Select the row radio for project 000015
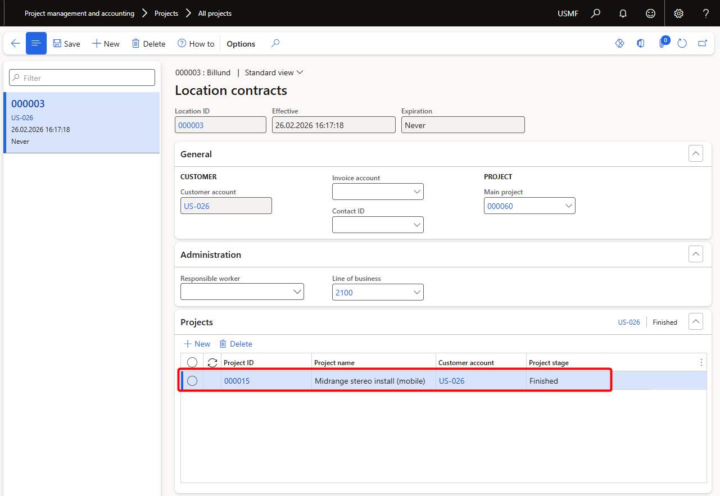 [192, 381]
